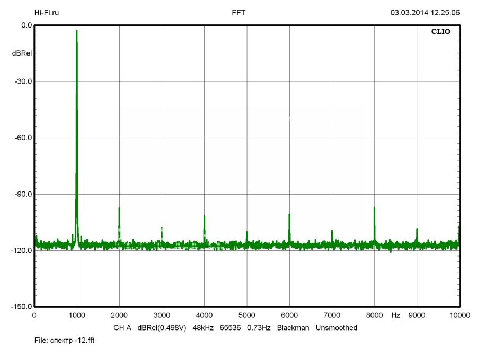Select the harmonic spike at 8000 Hz

[374, 209]
